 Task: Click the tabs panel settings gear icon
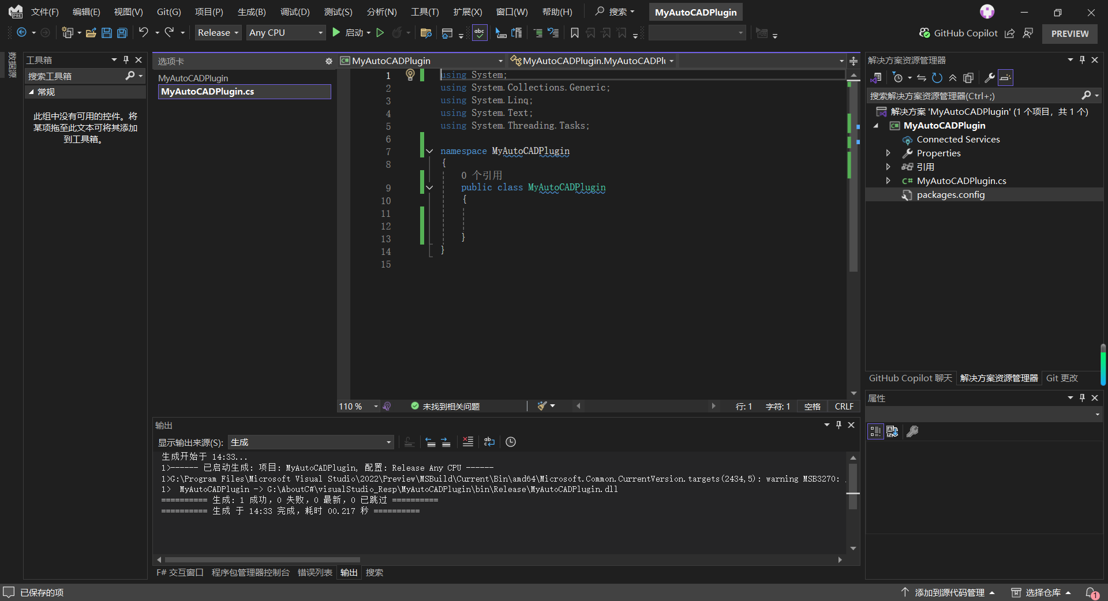click(x=329, y=61)
